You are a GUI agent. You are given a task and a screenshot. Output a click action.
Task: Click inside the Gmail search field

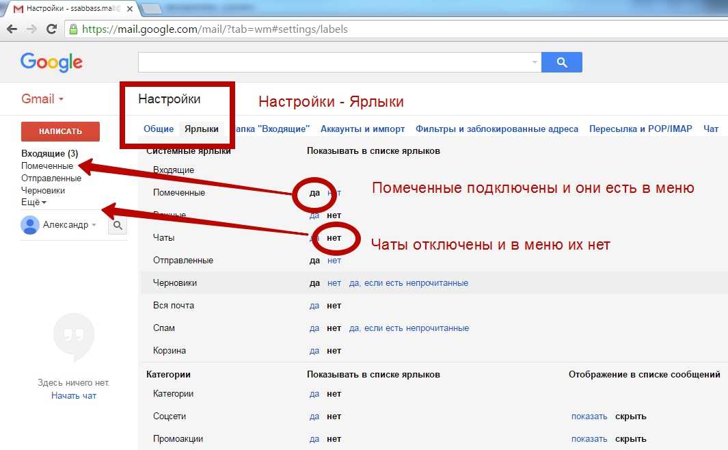coord(334,62)
